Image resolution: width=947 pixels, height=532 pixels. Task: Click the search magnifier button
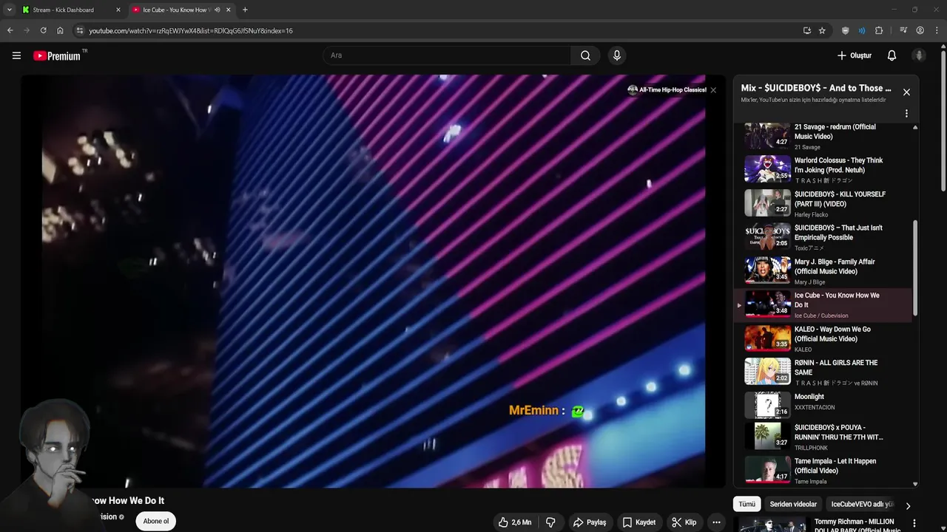click(585, 55)
